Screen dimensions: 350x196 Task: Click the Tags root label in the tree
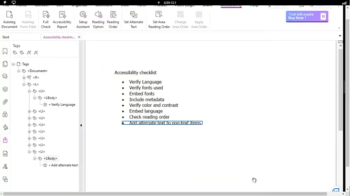(25, 64)
